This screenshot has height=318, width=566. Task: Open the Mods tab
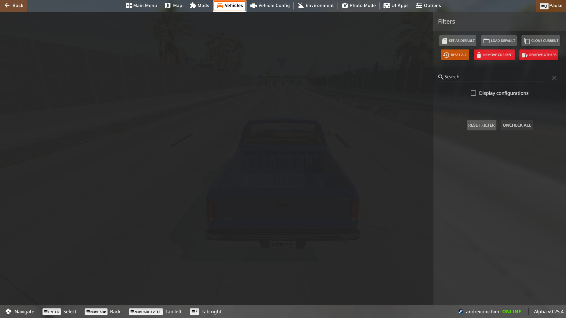(200, 6)
